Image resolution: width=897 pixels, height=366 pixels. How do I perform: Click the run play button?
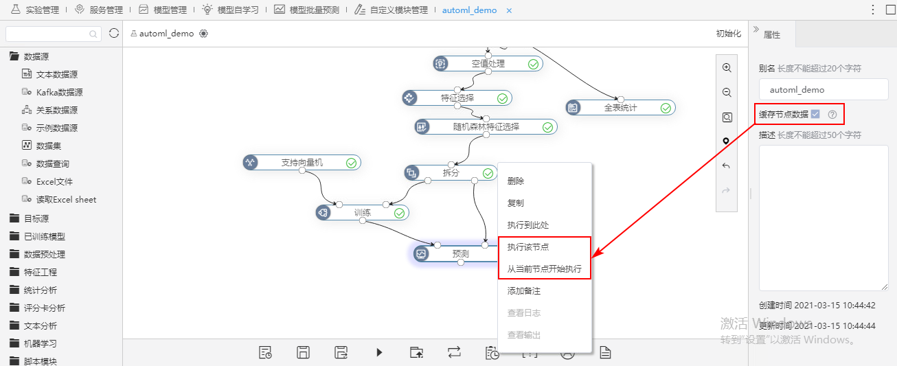point(379,352)
